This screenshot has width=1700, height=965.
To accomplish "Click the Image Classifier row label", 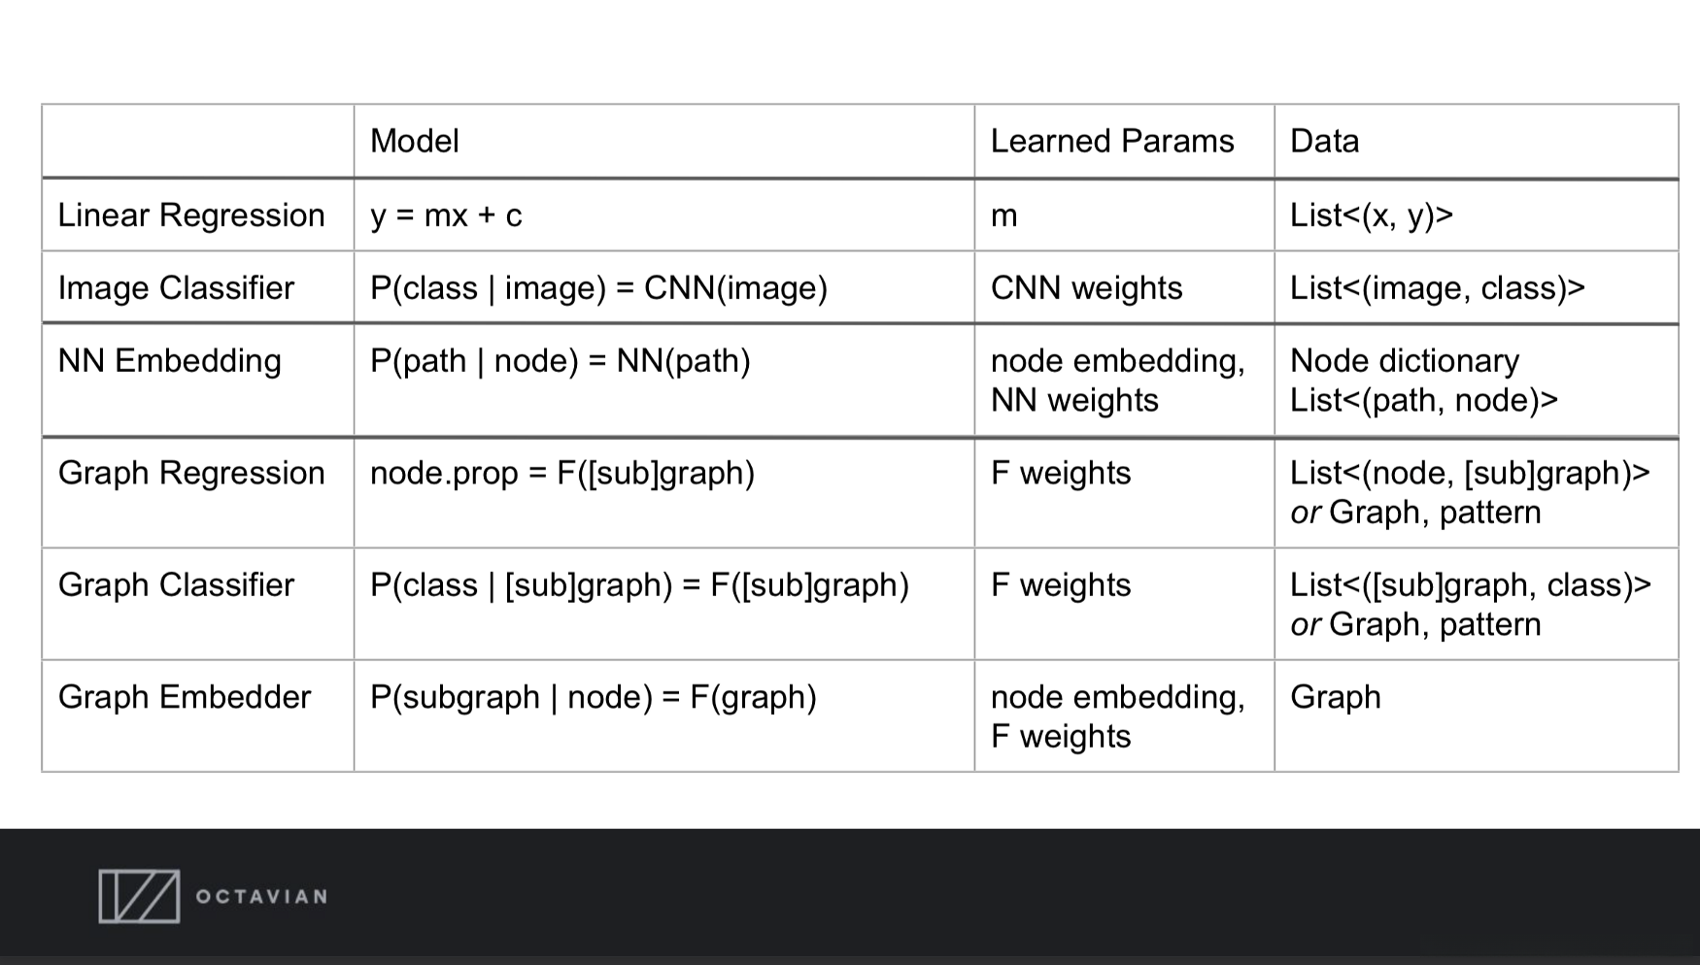I will [176, 288].
